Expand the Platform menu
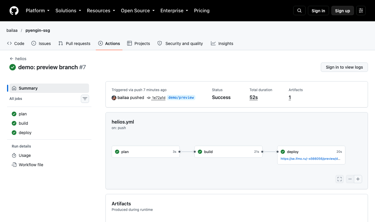Viewport: 375px width, 222px height. click(38, 11)
